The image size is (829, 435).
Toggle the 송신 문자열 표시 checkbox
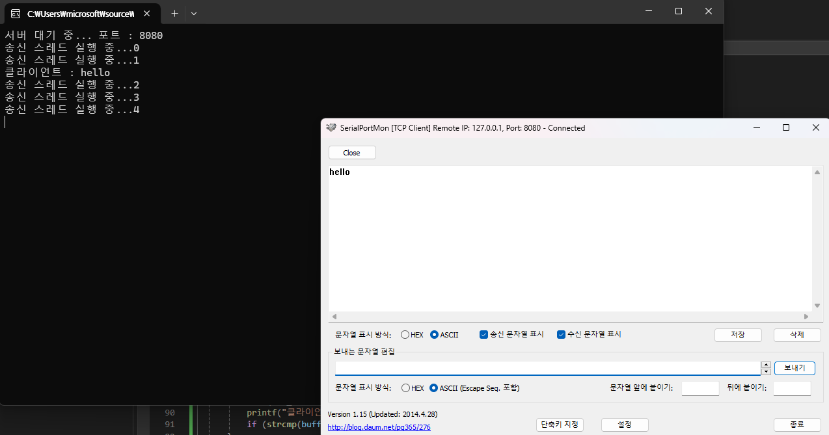[511, 334]
